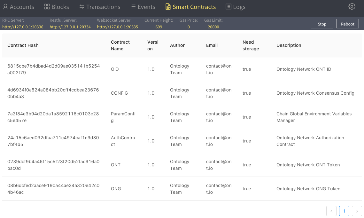Click the Author column header
The image size is (364, 218).
point(177,45)
